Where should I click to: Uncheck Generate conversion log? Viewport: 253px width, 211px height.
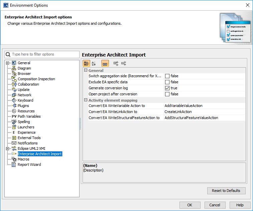pyautogui.click(x=167, y=88)
